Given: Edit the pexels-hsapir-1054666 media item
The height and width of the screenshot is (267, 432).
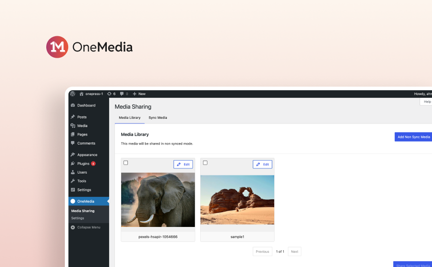Looking at the screenshot, I should click(x=183, y=164).
